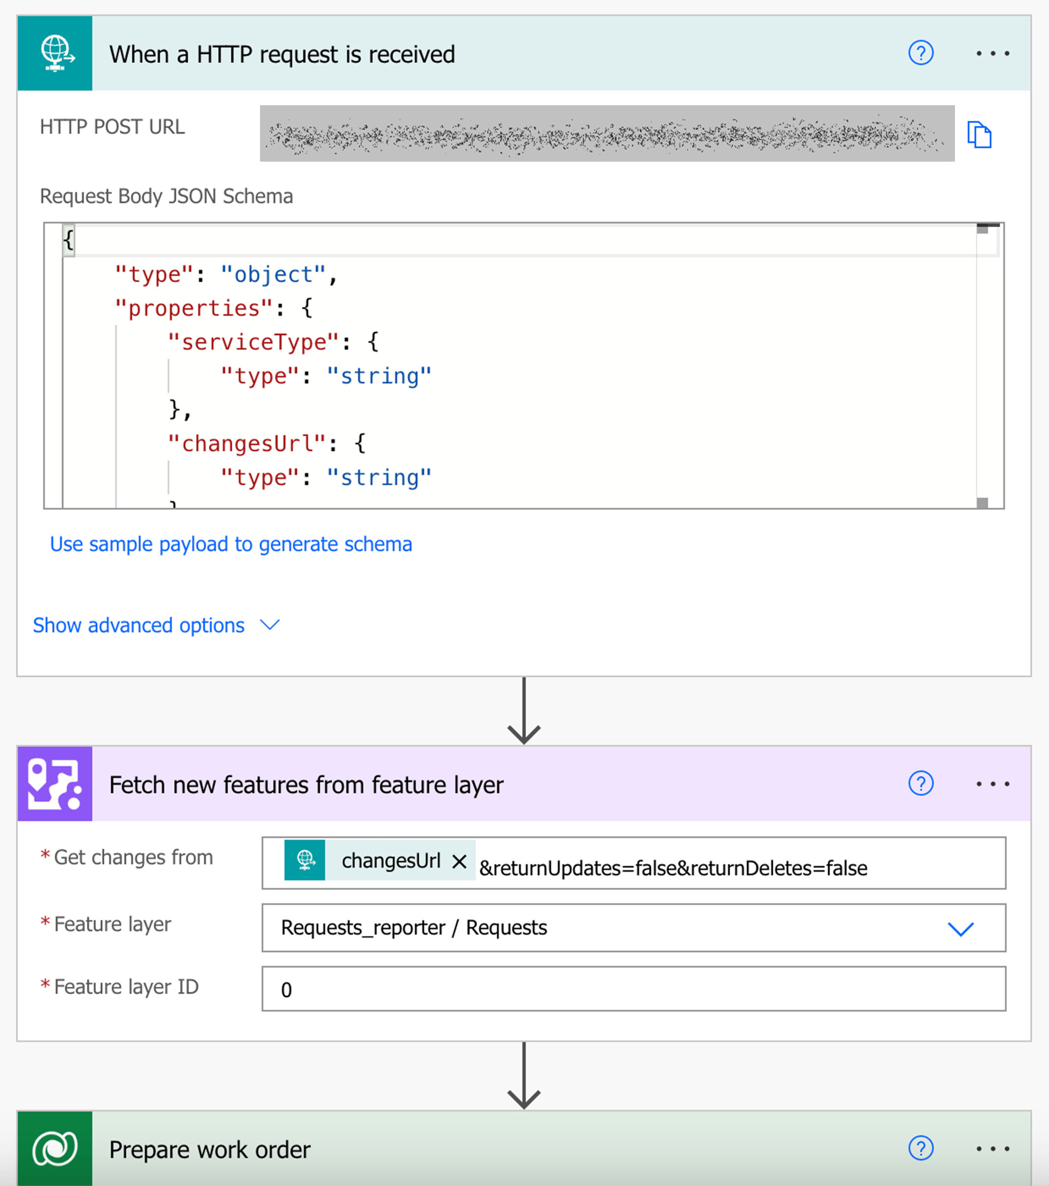Open ellipsis menu on HTTP request card
The image size is (1049, 1186).
coord(992,53)
